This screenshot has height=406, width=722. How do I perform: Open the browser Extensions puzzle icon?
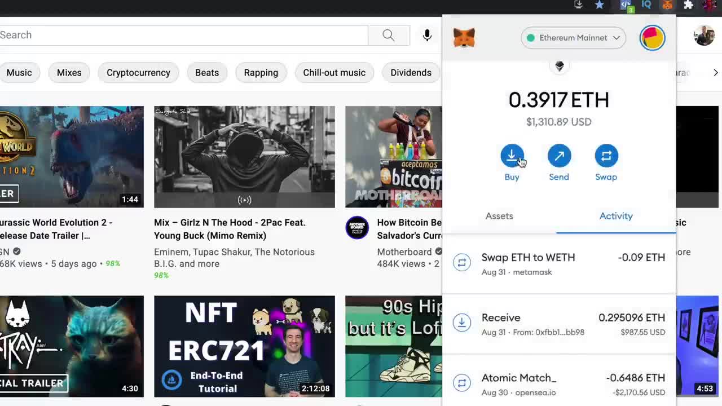click(x=689, y=5)
